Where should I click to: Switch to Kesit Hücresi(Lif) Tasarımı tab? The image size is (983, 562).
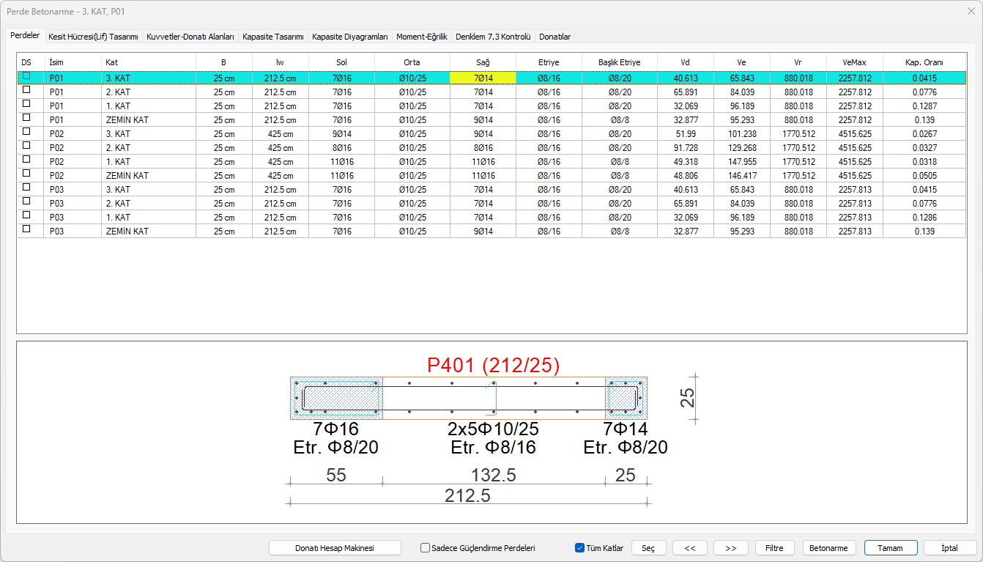tap(93, 37)
